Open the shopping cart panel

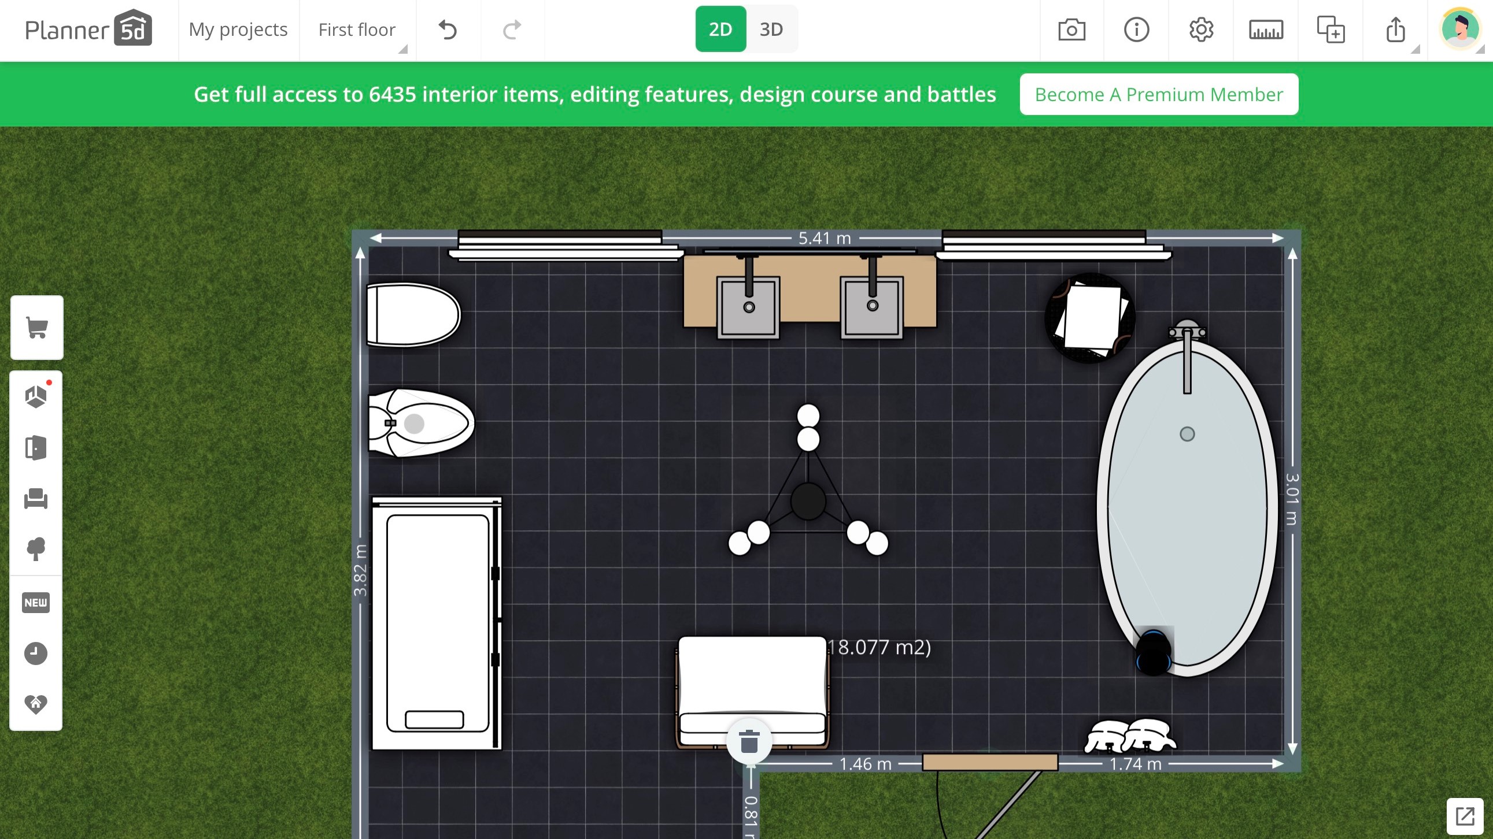36,328
